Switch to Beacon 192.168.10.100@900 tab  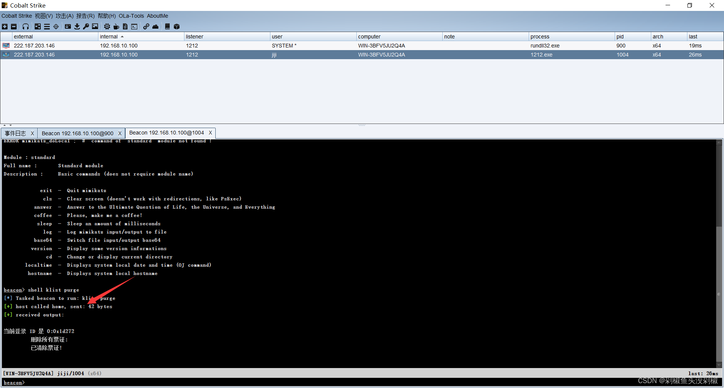pos(78,133)
